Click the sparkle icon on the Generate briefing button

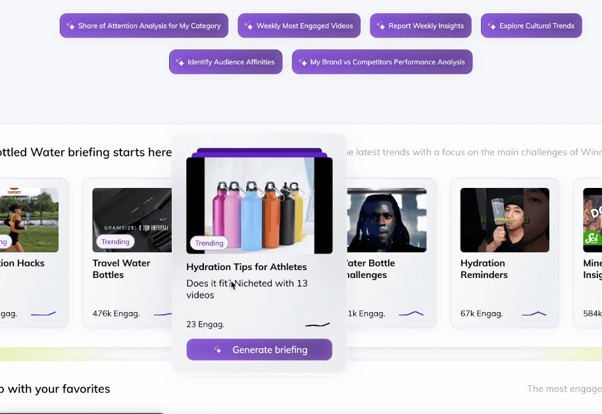pos(217,350)
